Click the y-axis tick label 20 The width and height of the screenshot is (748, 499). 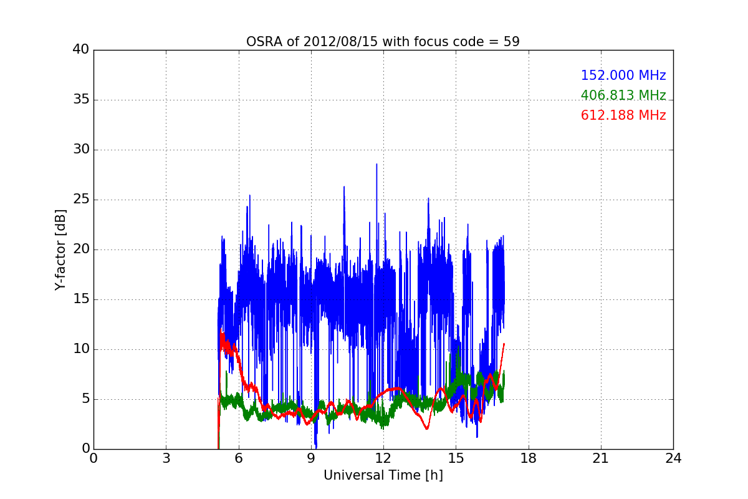81,249
